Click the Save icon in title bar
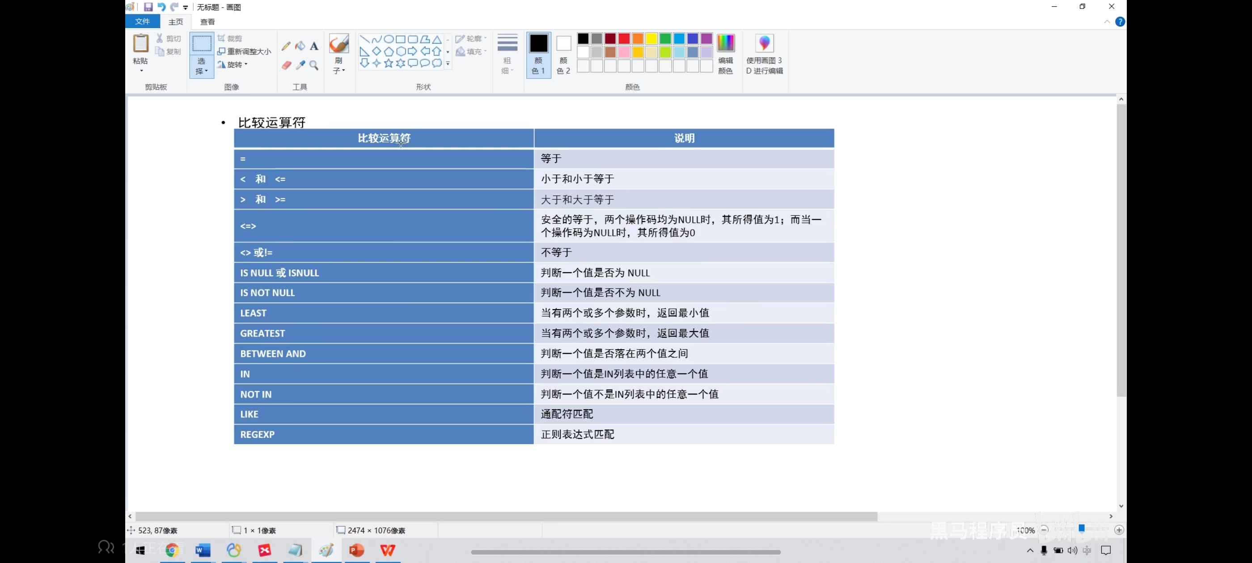The height and width of the screenshot is (563, 1252). (x=148, y=7)
